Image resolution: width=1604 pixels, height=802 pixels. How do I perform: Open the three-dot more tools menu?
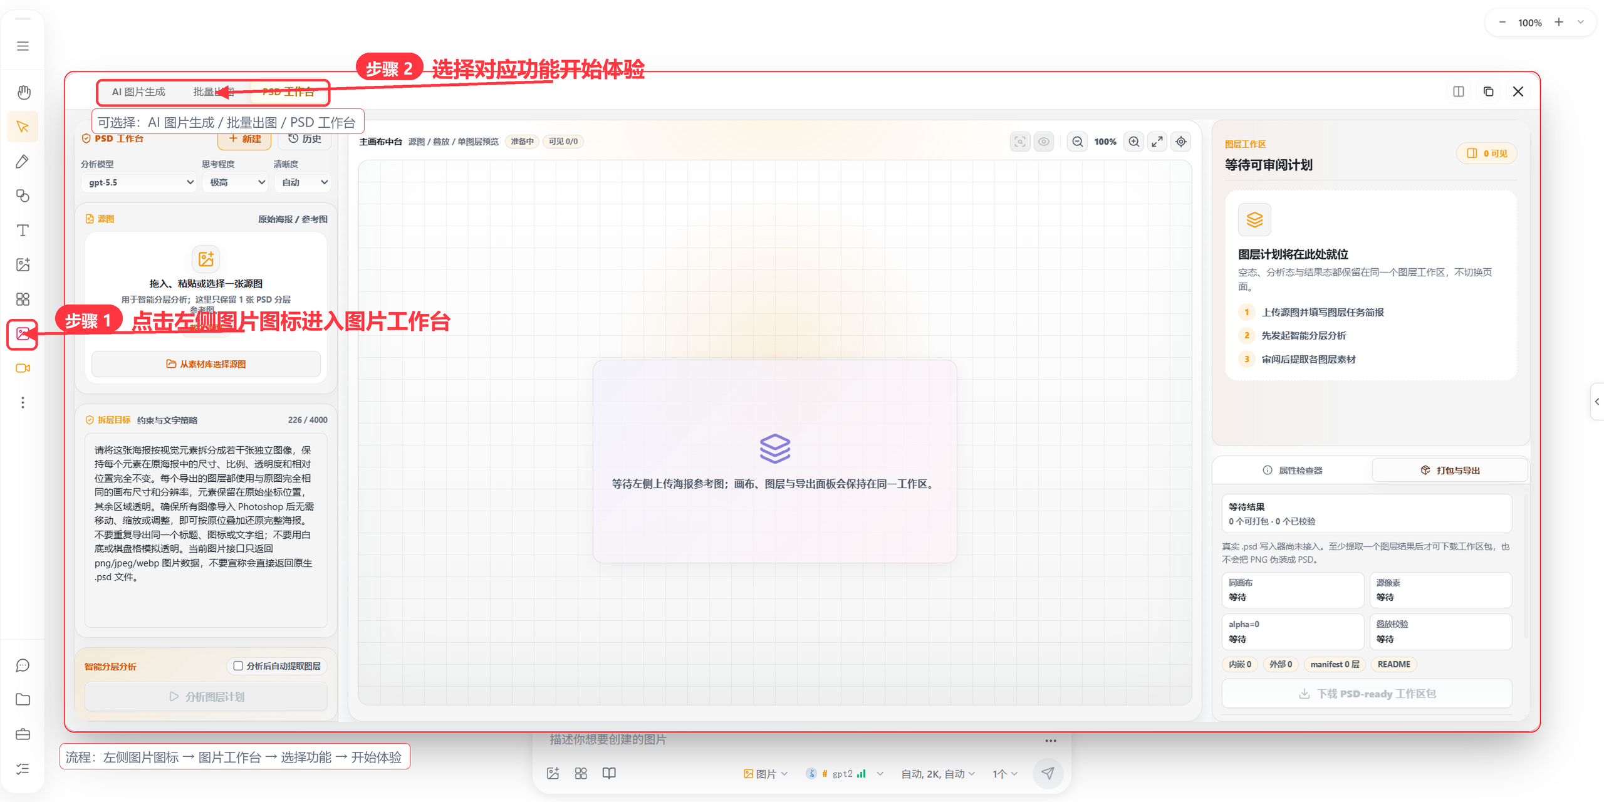[x=23, y=402]
